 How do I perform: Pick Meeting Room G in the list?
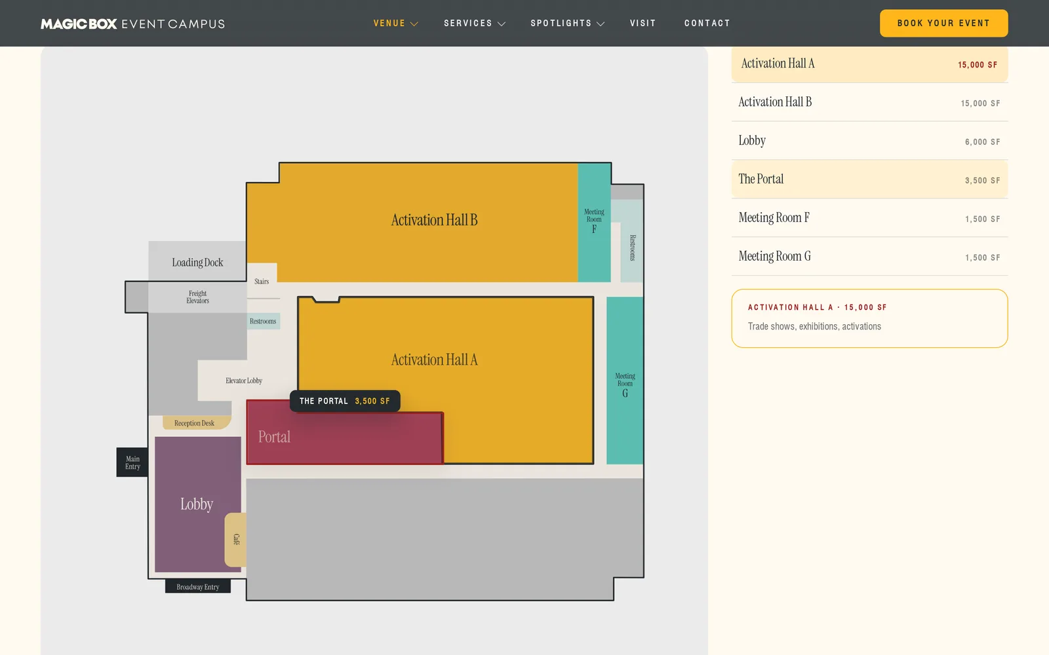(869, 257)
